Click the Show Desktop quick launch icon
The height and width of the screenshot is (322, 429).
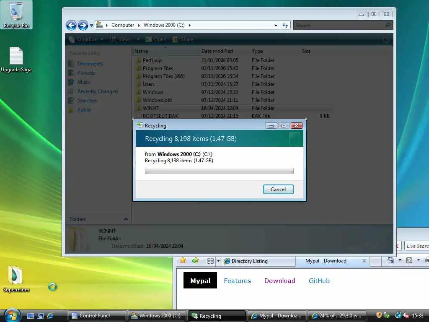[30, 316]
